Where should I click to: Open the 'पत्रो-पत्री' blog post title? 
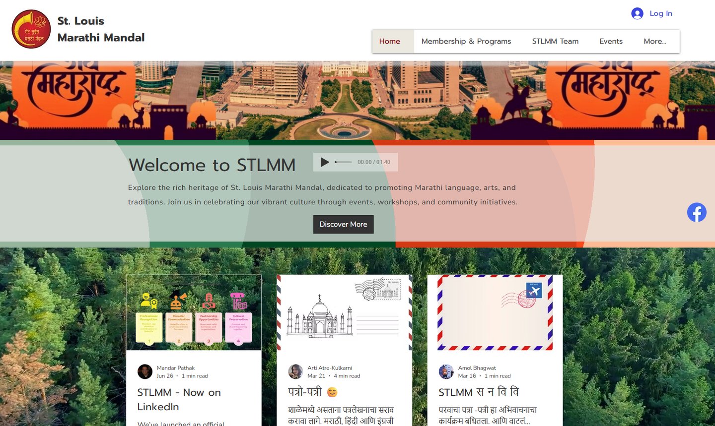tap(313, 392)
